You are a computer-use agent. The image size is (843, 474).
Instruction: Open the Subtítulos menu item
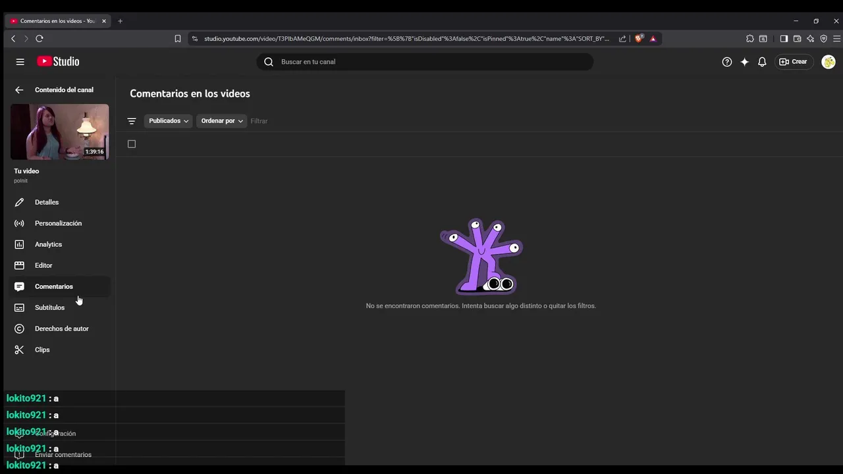click(x=59, y=307)
